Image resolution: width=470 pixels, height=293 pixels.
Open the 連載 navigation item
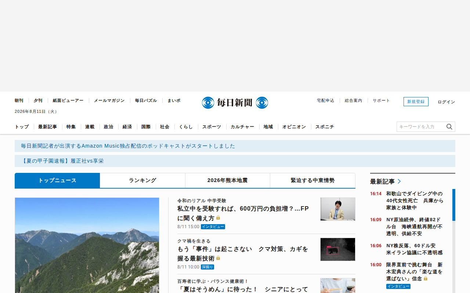90,127
